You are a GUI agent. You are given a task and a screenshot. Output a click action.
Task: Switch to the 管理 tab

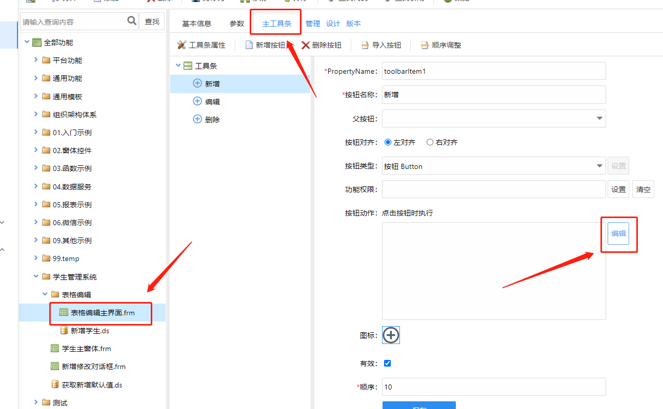pyautogui.click(x=313, y=24)
